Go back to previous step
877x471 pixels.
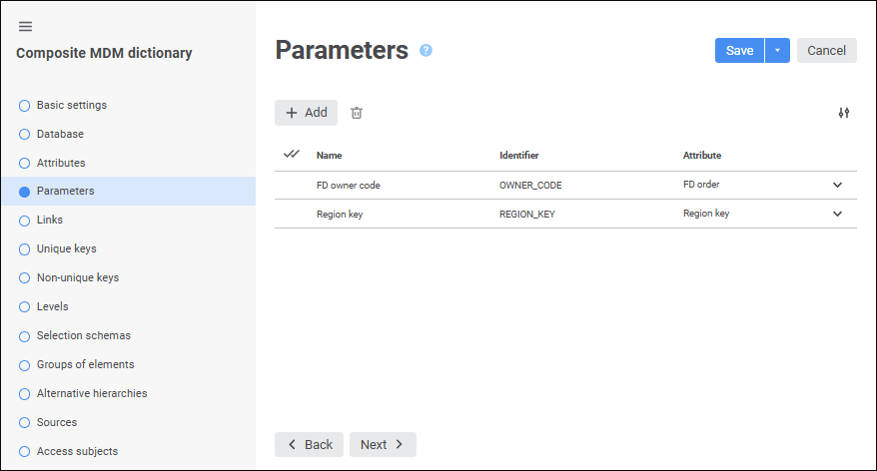[x=309, y=444]
